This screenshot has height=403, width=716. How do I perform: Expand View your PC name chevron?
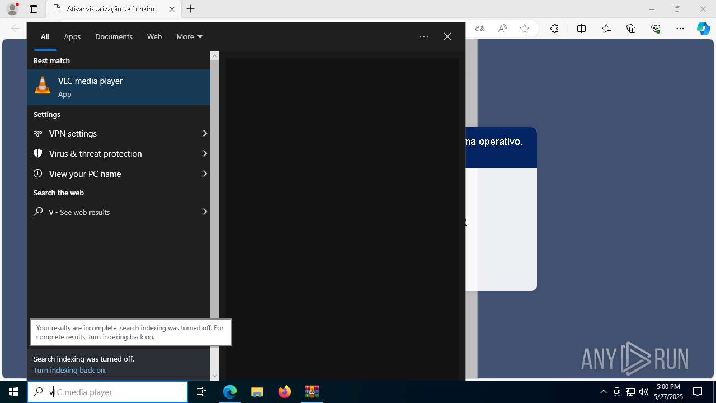pos(205,174)
